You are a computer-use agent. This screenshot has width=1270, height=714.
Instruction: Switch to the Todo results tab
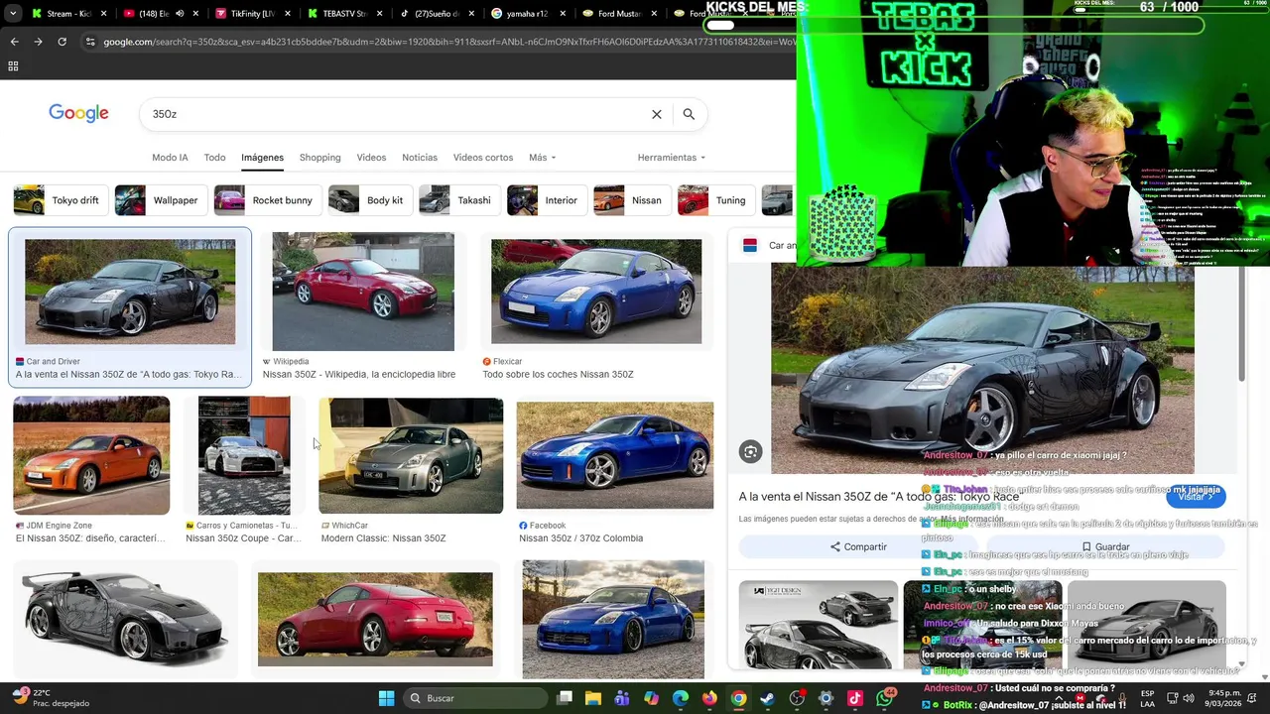click(214, 158)
